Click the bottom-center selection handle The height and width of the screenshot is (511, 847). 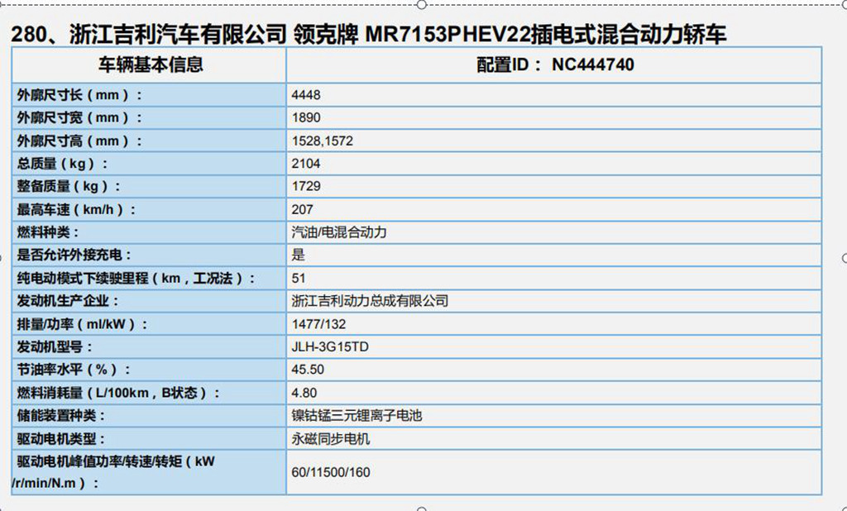click(422, 509)
